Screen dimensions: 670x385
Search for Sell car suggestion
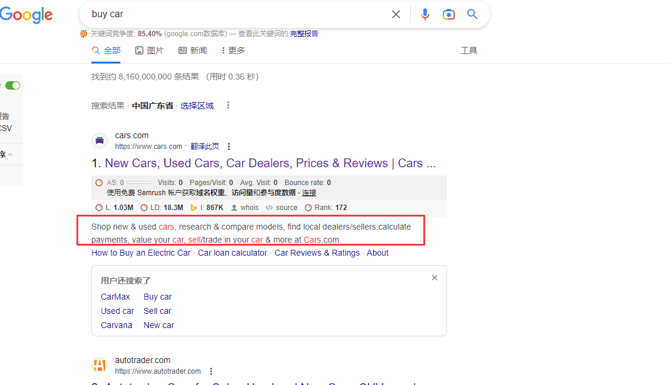click(157, 311)
